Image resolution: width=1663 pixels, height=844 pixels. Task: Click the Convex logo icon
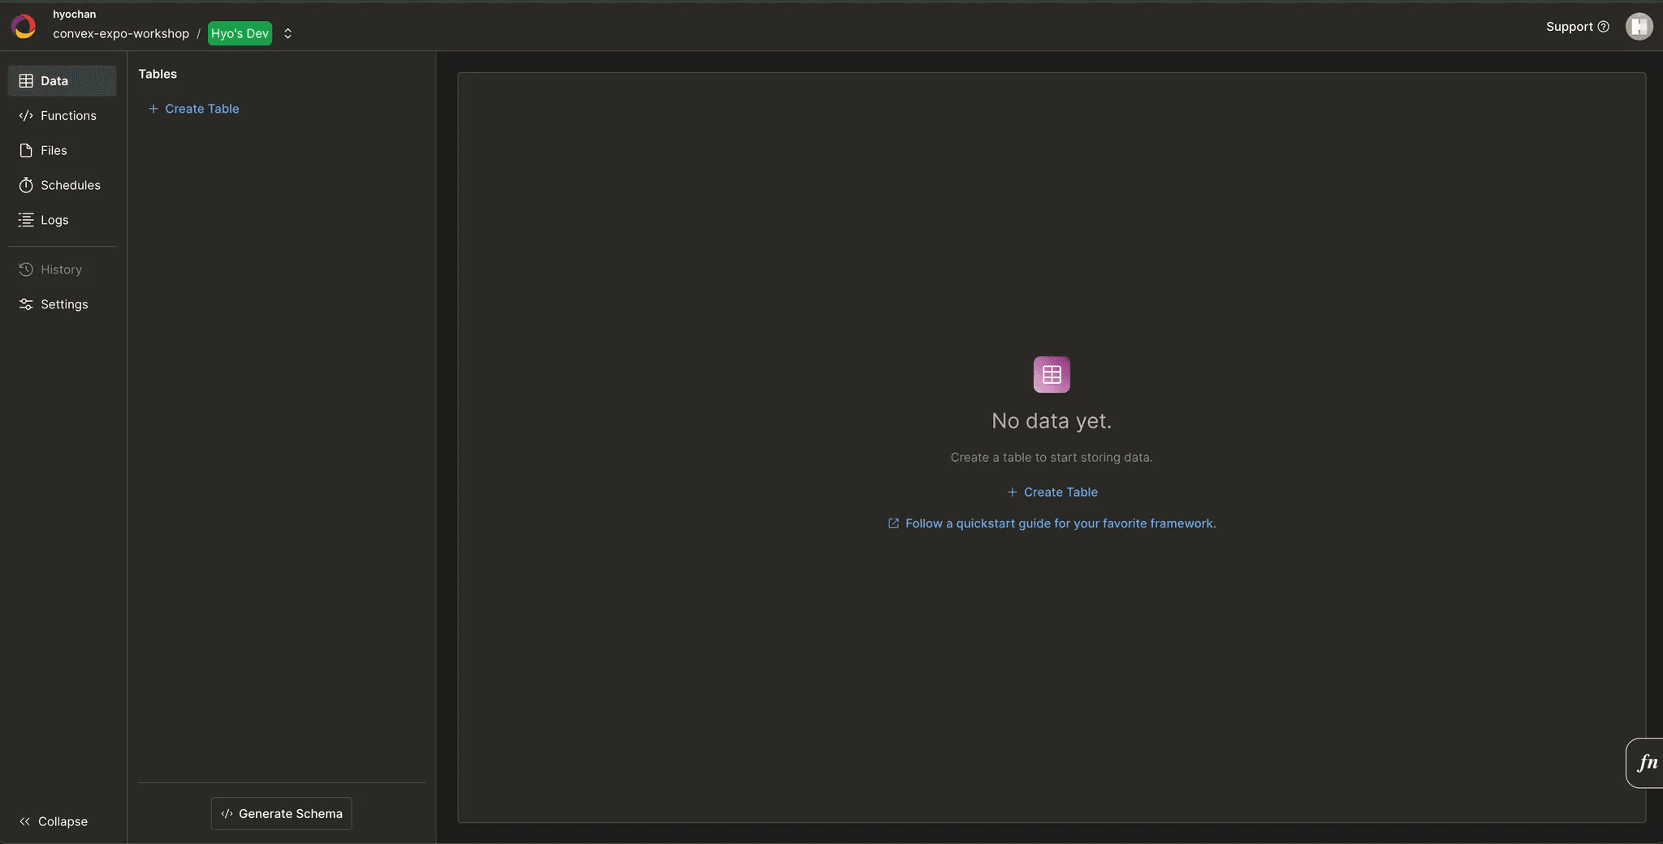[x=24, y=27]
